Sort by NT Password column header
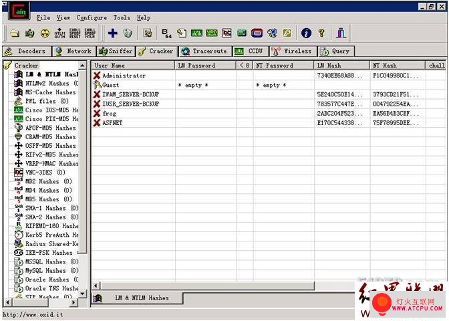449x321 pixels. (283, 66)
